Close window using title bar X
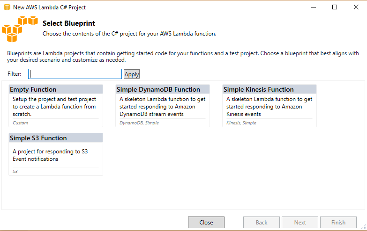This screenshot has height=231, width=367. [356, 7]
